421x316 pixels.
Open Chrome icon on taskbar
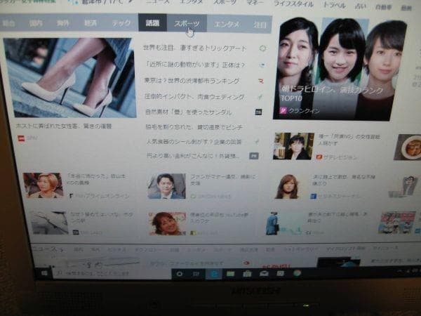pos(297,273)
